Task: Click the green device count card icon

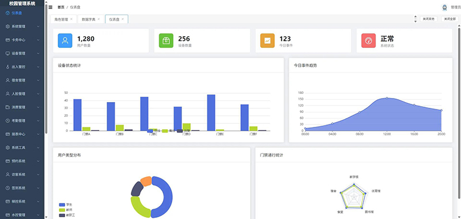Action: 166,40
